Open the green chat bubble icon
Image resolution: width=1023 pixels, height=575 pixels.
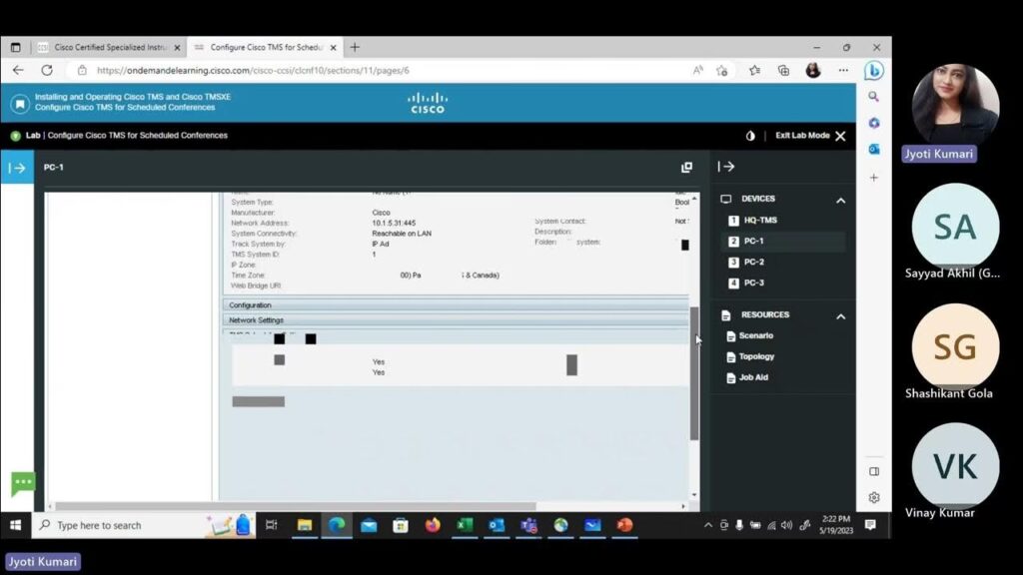[x=23, y=483]
